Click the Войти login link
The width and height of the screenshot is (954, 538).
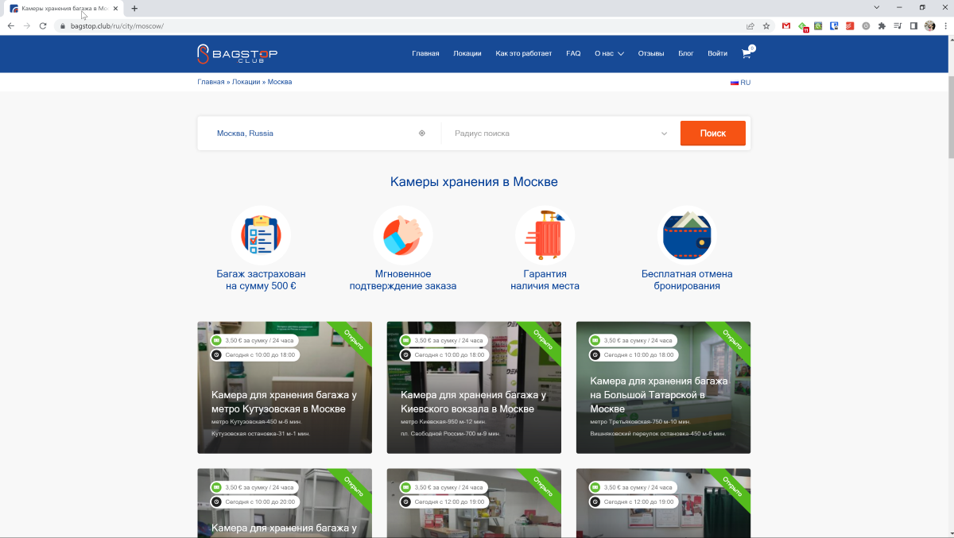pos(717,54)
